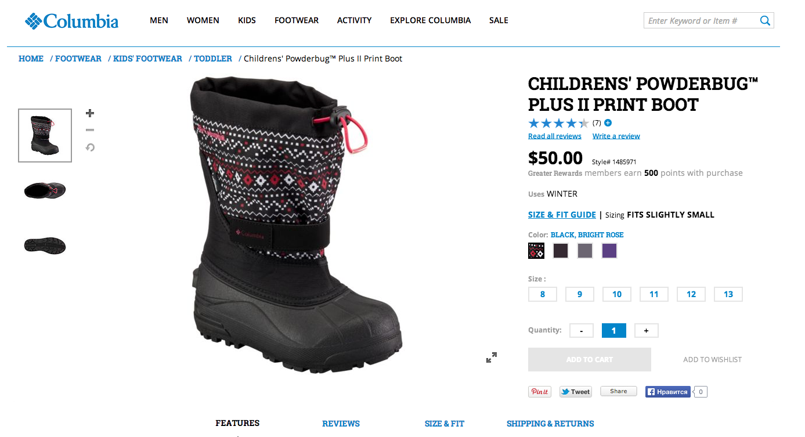Open rating breakdown plus icon
805x437 pixels.
pos(608,123)
